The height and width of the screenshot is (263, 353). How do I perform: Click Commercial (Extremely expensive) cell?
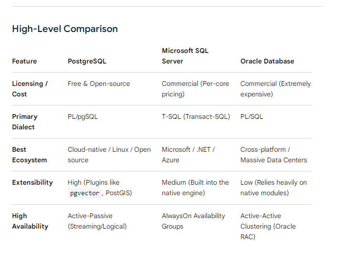tap(276, 89)
